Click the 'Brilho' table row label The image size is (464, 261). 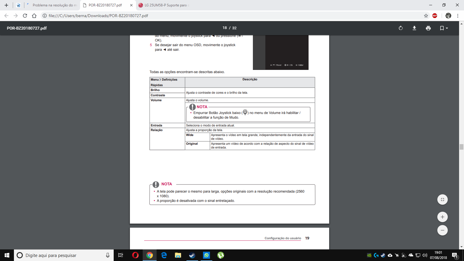coord(155,90)
